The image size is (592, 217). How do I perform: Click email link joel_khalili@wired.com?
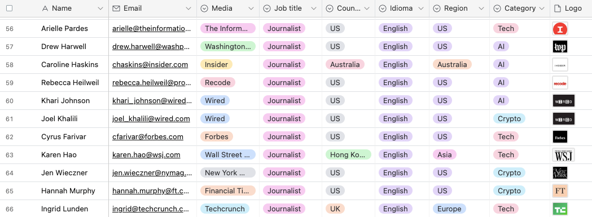click(x=151, y=119)
